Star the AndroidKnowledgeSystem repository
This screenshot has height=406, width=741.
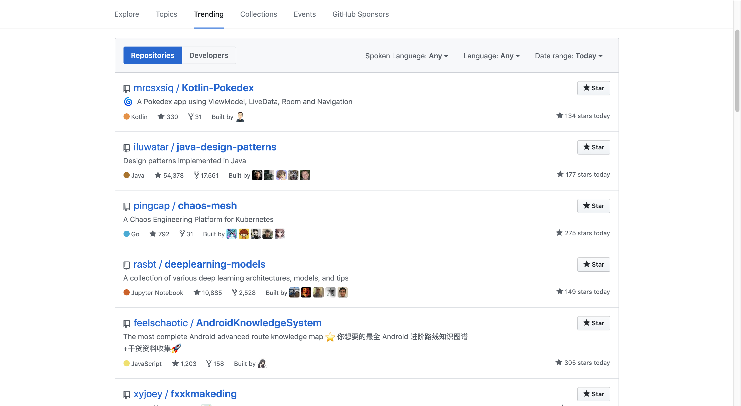click(593, 323)
